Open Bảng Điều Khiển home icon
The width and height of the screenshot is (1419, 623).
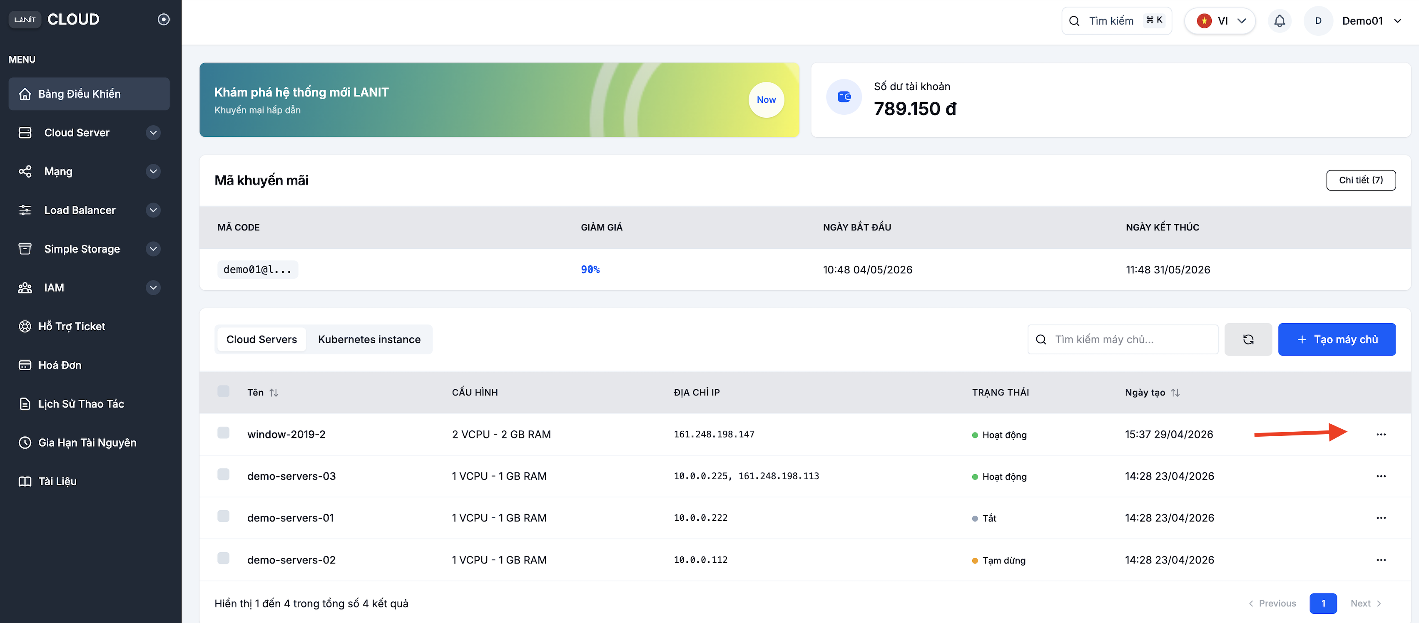click(x=25, y=94)
